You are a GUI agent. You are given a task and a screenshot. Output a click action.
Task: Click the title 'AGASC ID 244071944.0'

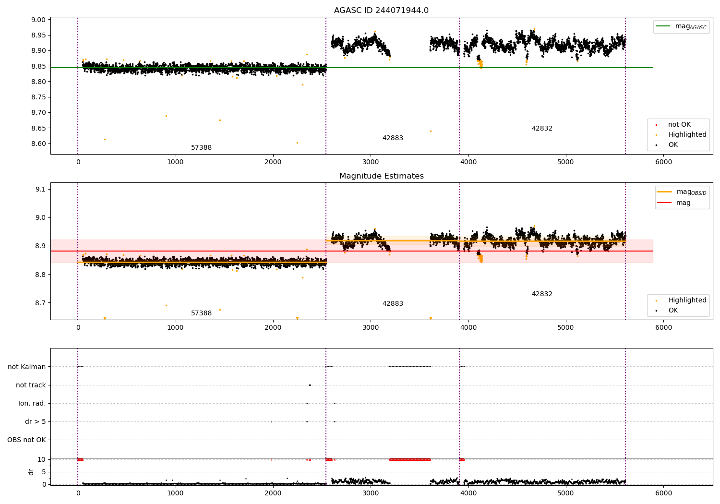381,11
